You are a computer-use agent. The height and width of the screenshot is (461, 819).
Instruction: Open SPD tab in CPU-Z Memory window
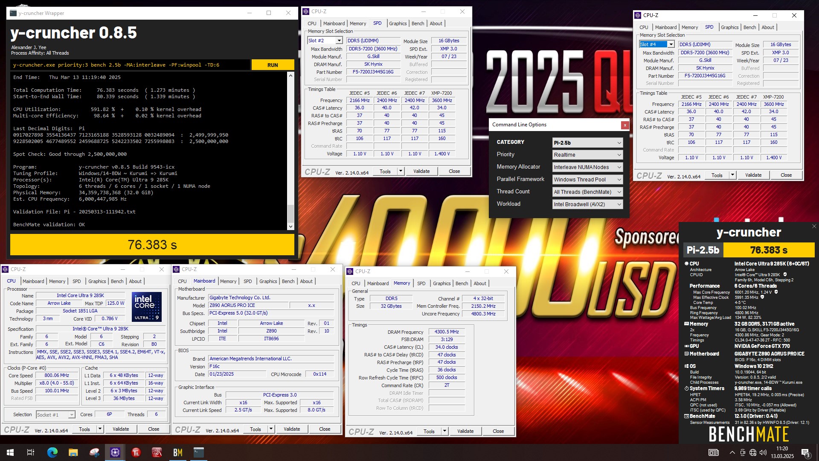421,283
